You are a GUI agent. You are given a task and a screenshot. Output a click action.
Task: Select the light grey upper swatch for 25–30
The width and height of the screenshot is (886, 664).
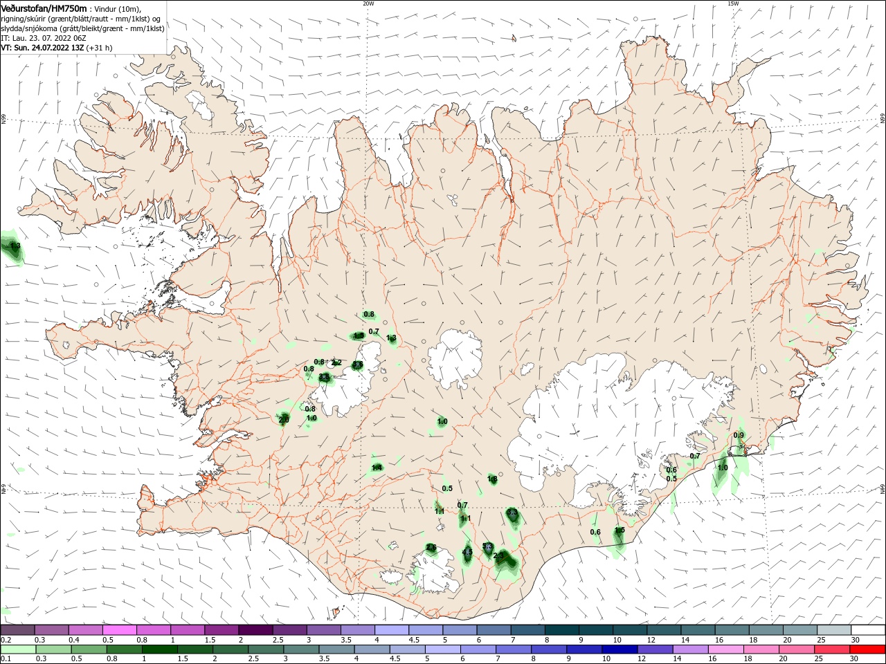pos(835,630)
